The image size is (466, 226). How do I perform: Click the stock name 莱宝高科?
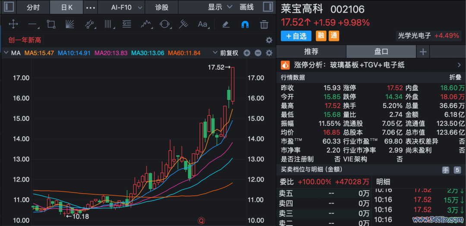coord(302,9)
